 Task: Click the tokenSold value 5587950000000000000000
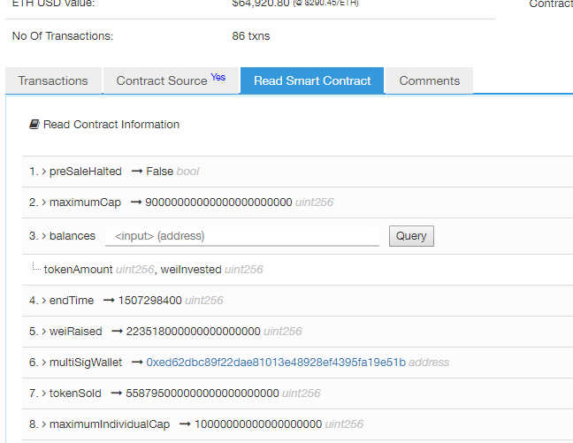[202, 393]
